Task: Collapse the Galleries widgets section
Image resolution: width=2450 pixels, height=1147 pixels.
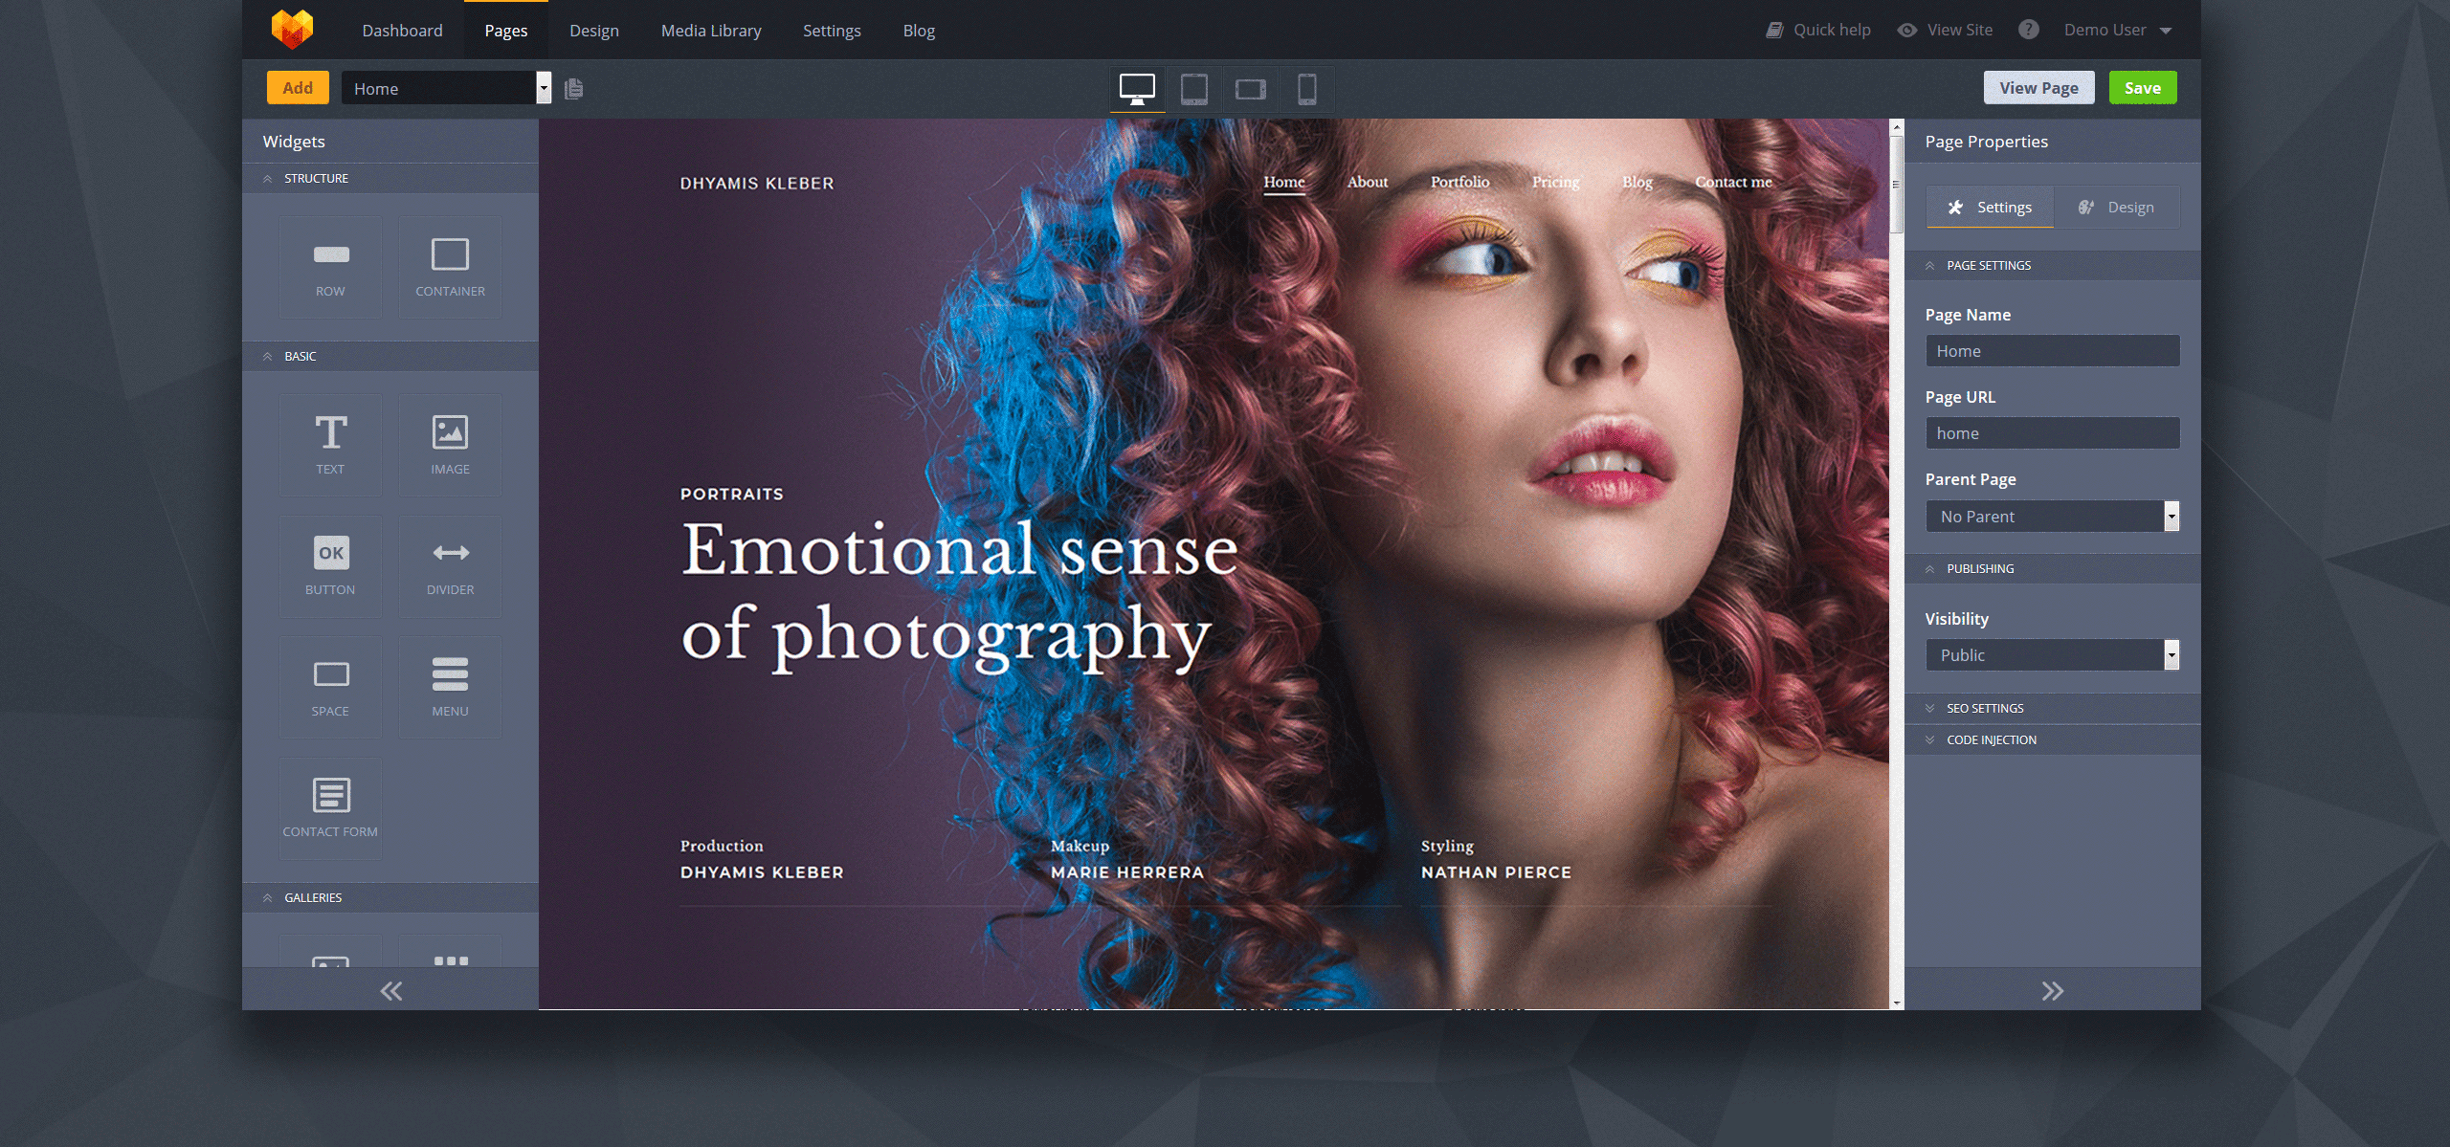Action: point(390,897)
